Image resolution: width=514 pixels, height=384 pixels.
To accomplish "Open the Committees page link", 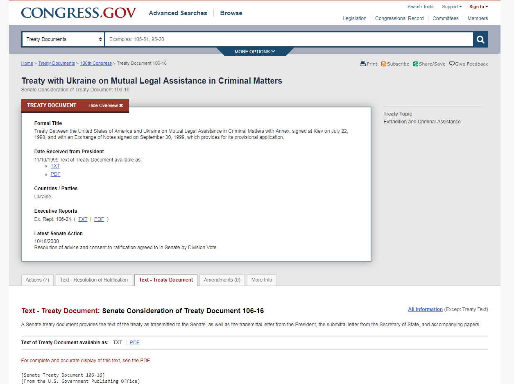I will [x=446, y=18].
